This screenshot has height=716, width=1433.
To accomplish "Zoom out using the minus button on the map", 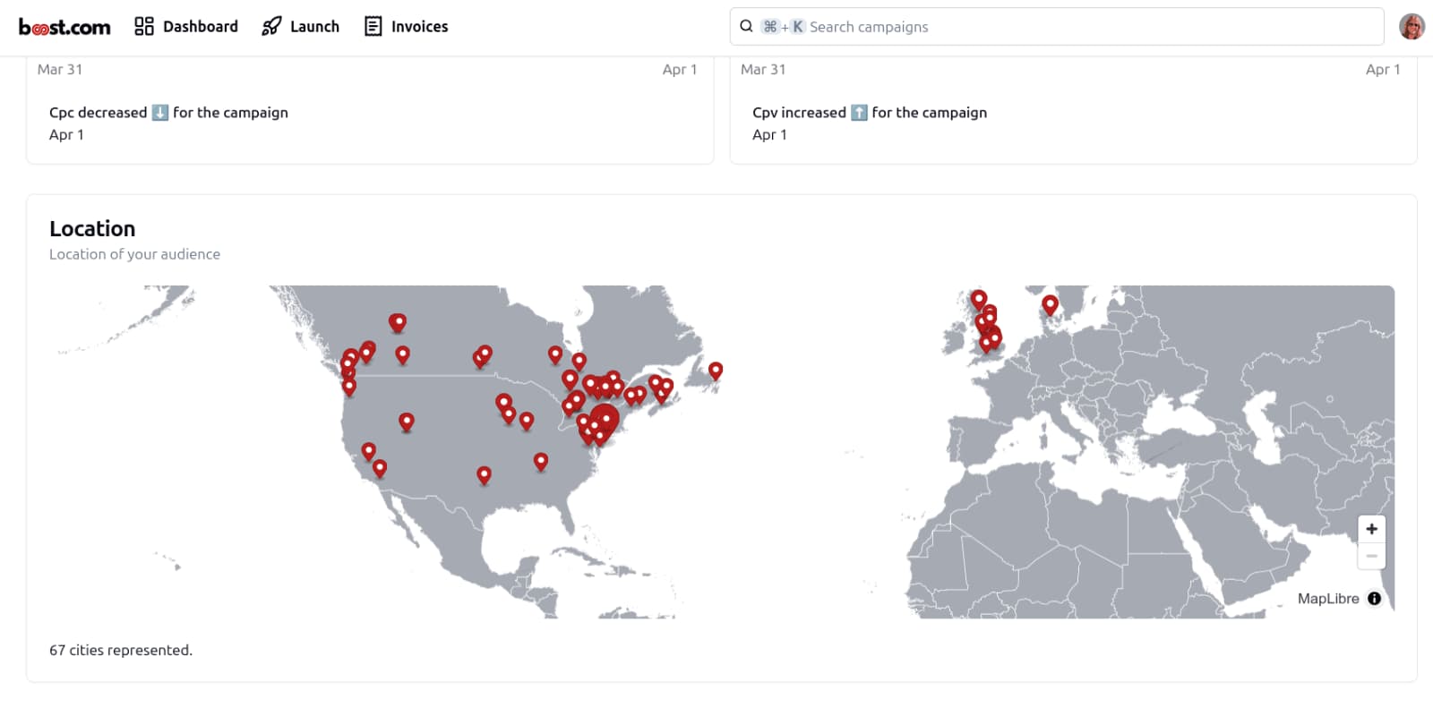I will click(x=1371, y=556).
